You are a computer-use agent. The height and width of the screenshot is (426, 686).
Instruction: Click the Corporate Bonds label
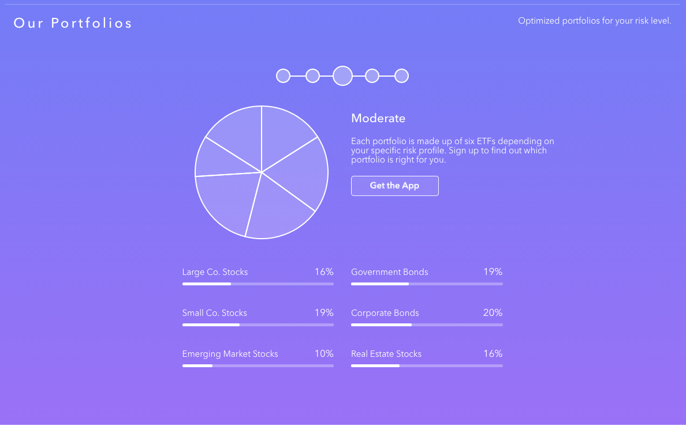pos(385,313)
